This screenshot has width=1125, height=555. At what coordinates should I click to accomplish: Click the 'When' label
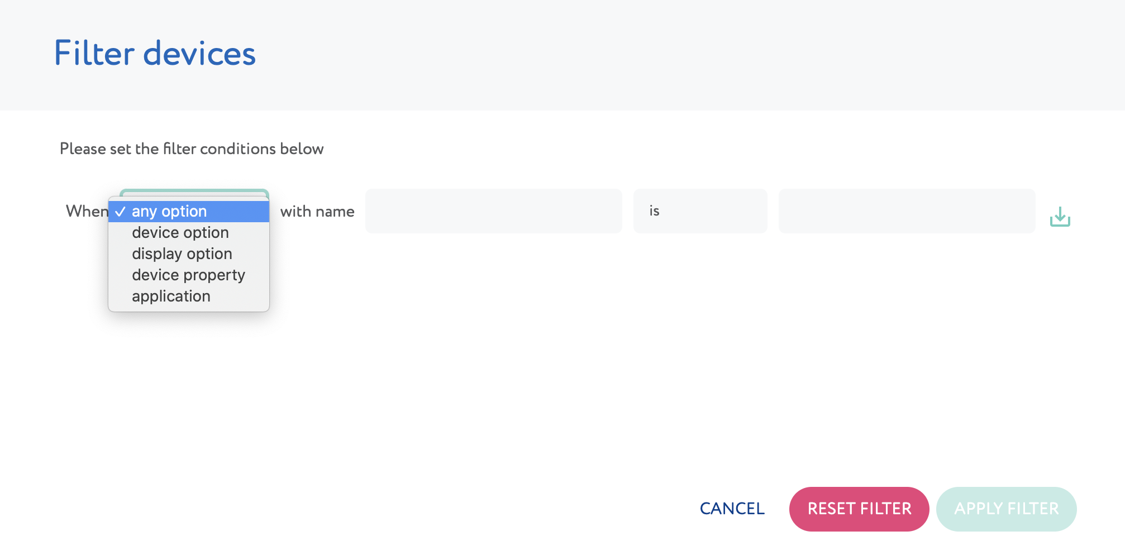87,211
